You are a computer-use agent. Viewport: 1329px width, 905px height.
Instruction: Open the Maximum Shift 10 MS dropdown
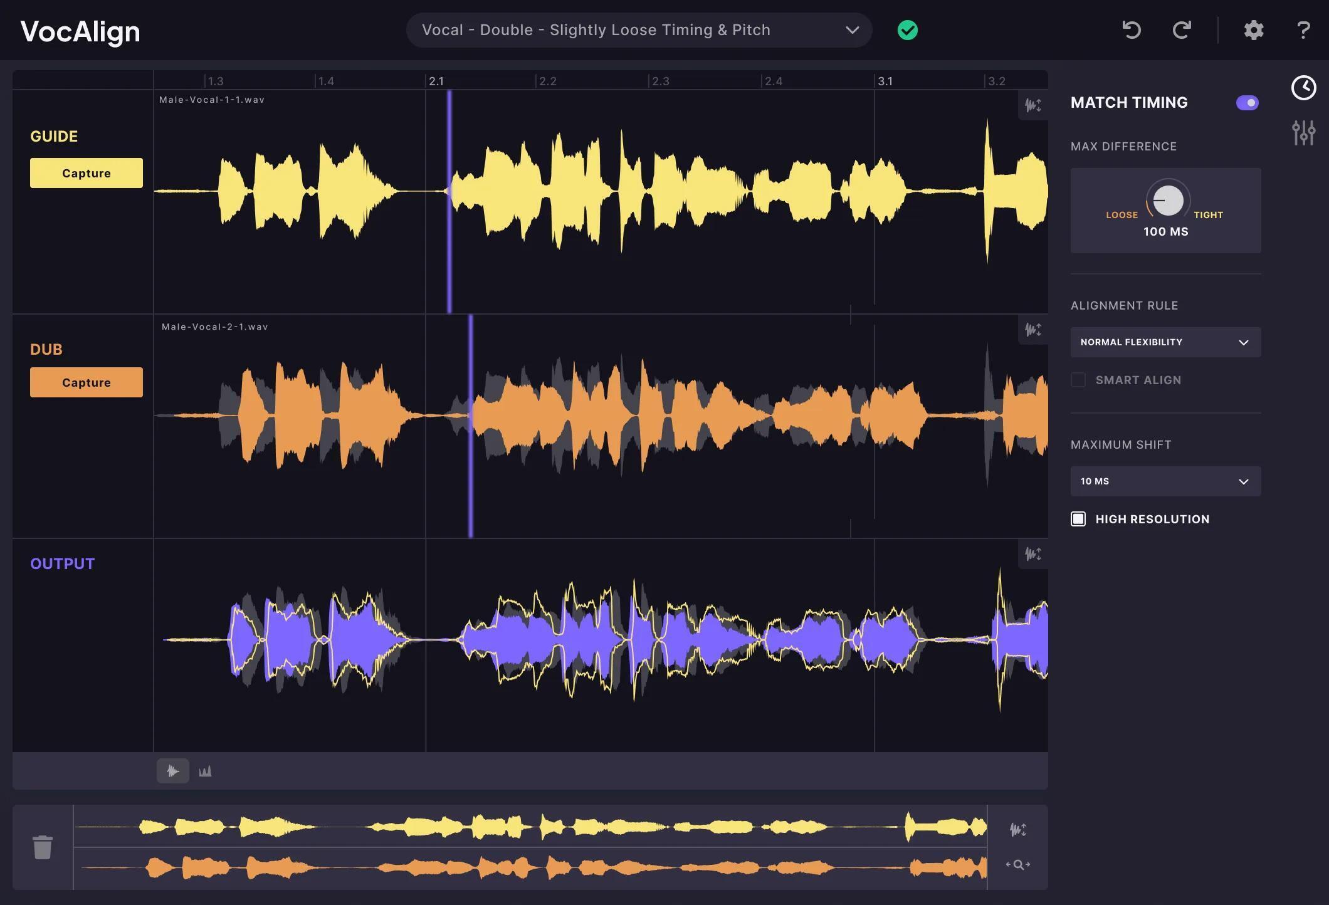[x=1165, y=481]
